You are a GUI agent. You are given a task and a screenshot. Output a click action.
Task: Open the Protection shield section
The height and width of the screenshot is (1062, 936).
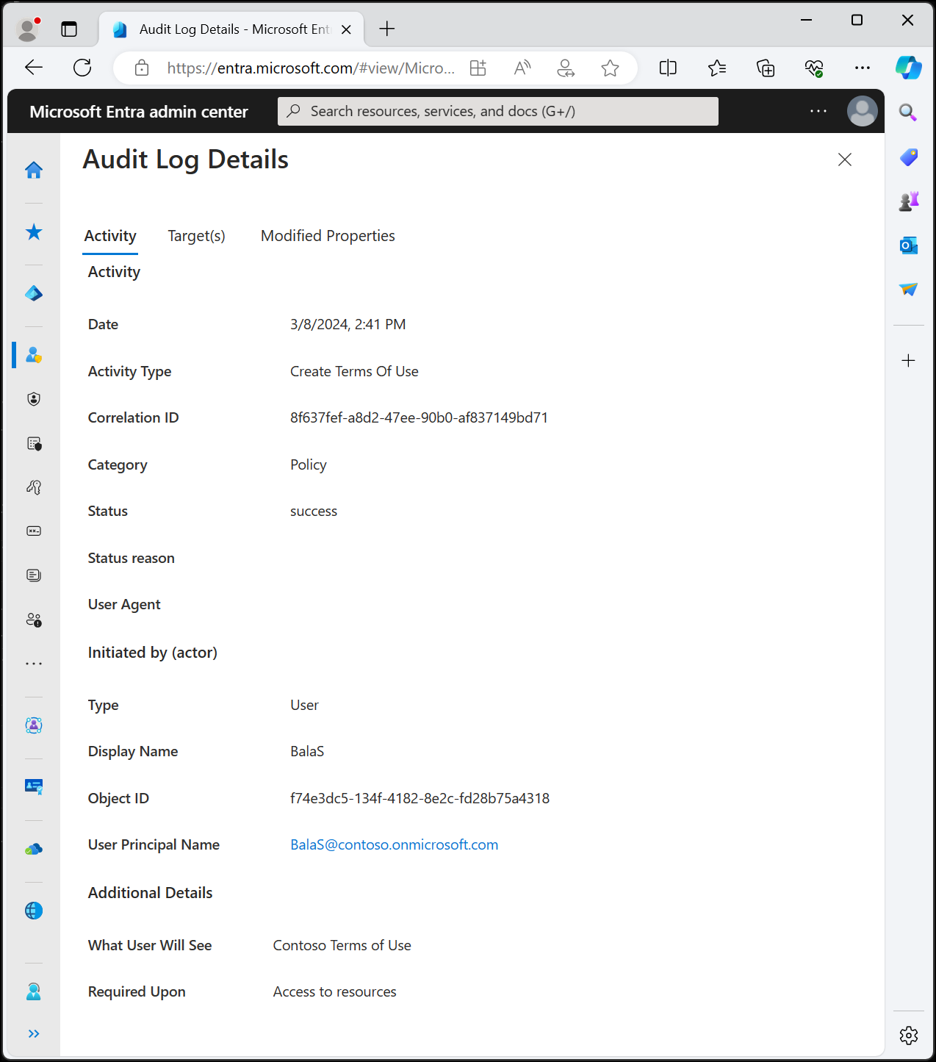coord(33,399)
